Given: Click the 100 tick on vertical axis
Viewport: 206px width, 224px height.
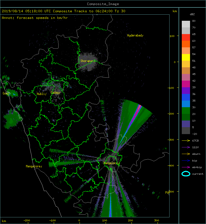Looking at the screenshot, I should click(172, 36).
